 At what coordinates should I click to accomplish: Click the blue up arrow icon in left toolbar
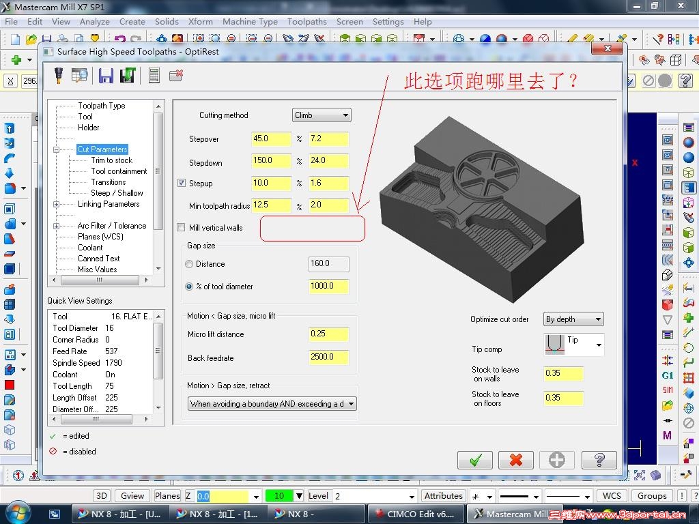(10, 128)
